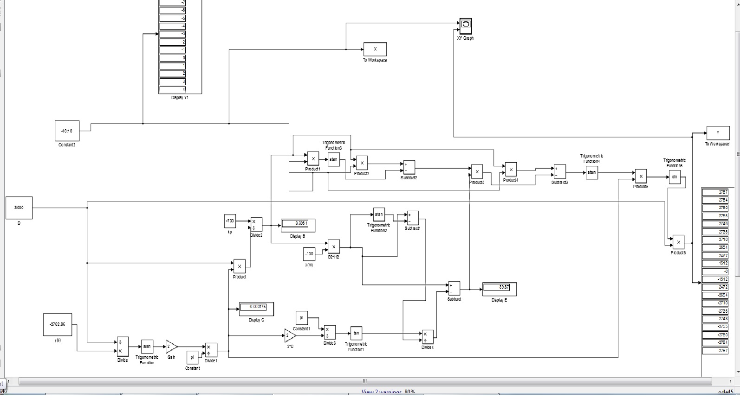
Task: Select the D constant block showing 3000
Action: click(19, 208)
